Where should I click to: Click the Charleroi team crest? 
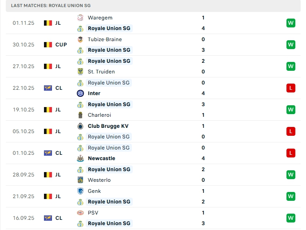coord(80,115)
